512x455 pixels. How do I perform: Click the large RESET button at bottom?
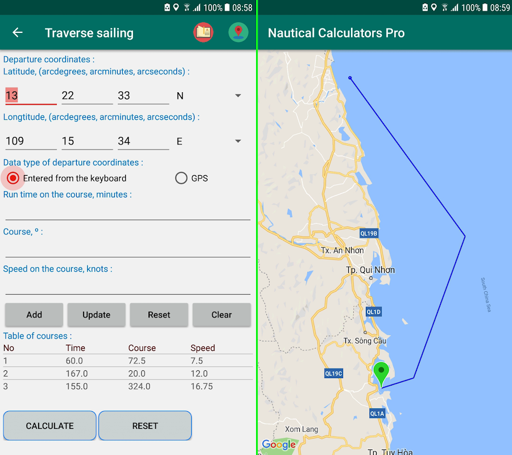(x=145, y=425)
